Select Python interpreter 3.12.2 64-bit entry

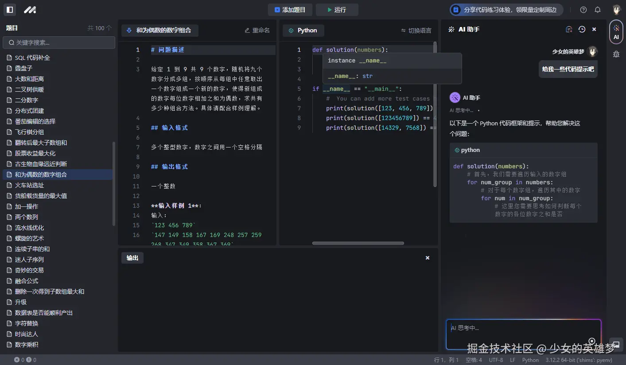tap(579, 360)
